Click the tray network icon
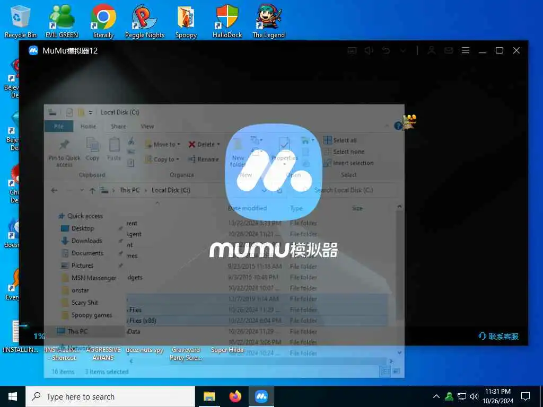Screen dimensions: 543x407 [x=462, y=396]
